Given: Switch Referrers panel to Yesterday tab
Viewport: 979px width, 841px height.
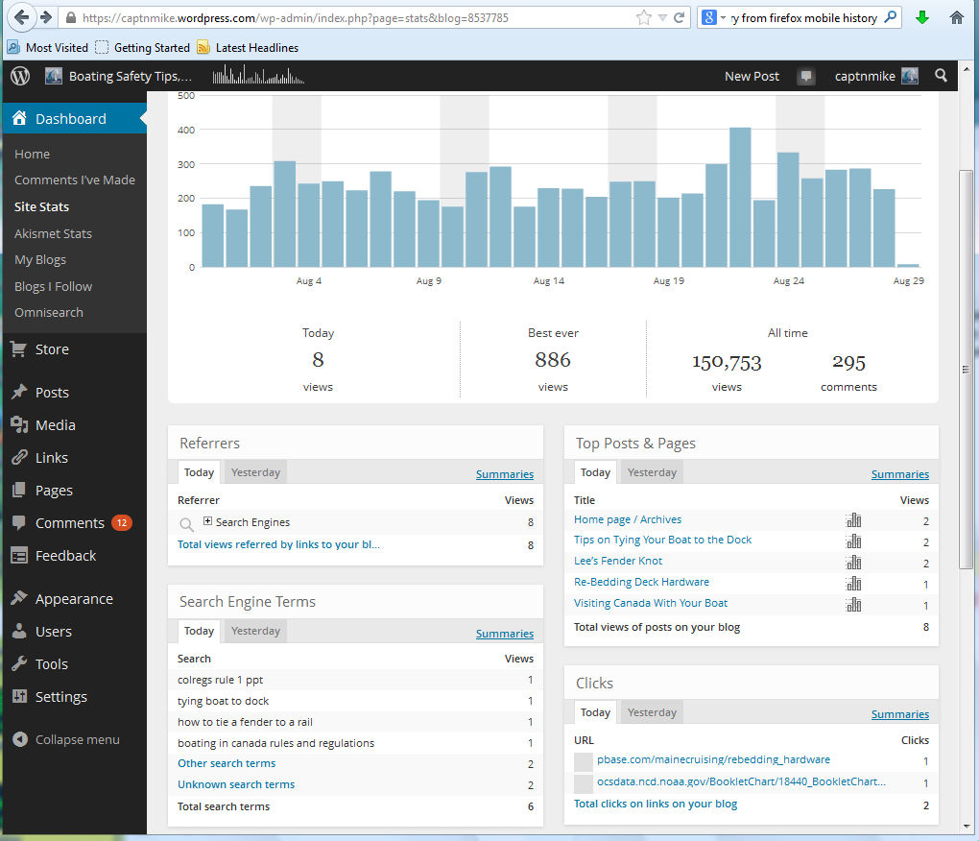Looking at the screenshot, I should click(x=255, y=472).
